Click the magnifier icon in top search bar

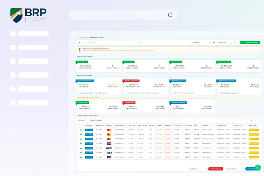tap(170, 15)
